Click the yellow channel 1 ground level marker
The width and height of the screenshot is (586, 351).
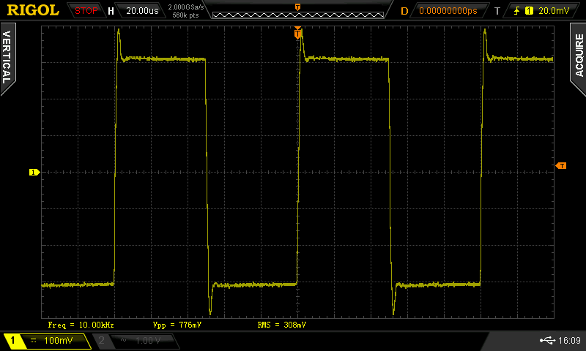click(34, 172)
